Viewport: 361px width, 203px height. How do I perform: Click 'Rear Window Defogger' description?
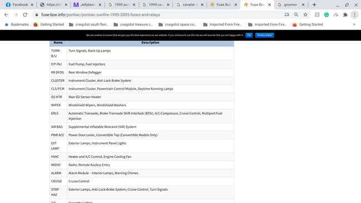point(85,72)
